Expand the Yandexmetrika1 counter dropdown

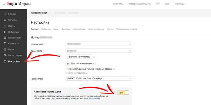pyautogui.click(x=40, y=13)
